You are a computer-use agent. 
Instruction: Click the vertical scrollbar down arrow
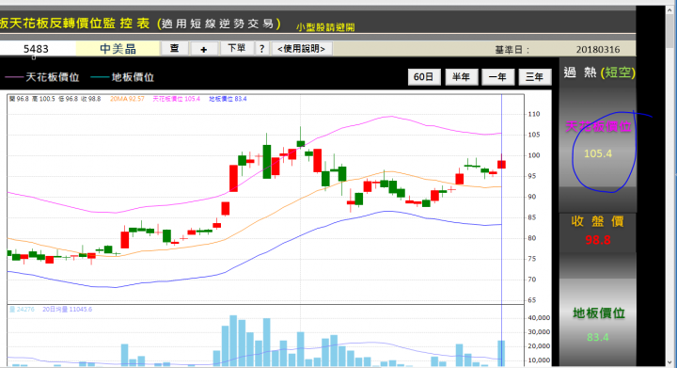click(x=670, y=362)
